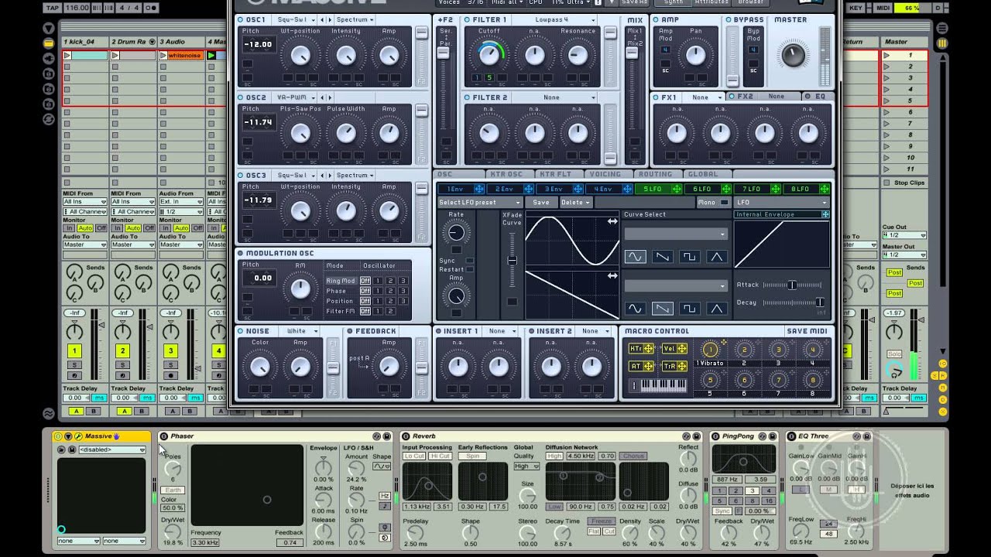
Task: Launch scene 1 in Master track
Action: point(887,56)
